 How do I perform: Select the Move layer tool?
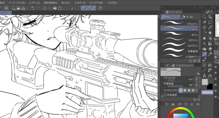(x=204, y=27)
